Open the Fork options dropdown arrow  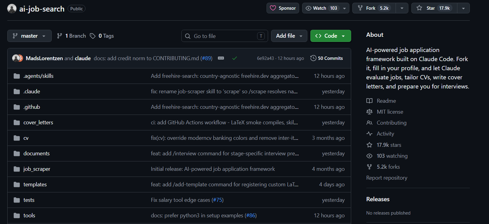point(402,8)
